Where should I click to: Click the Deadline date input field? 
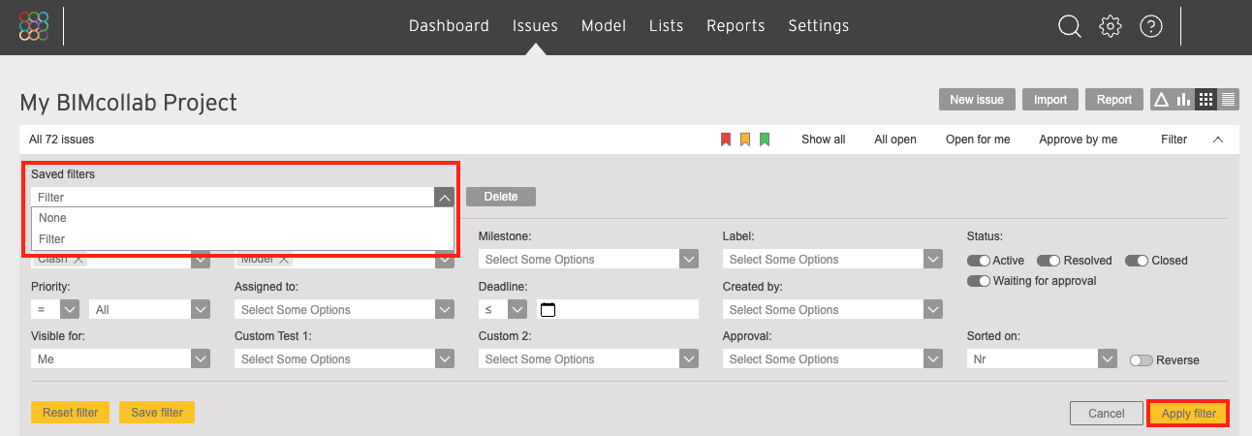617,309
